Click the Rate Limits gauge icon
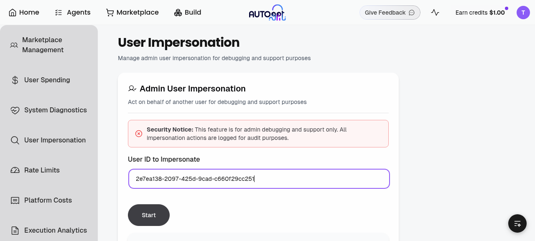 pyautogui.click(x=15, y=170)
